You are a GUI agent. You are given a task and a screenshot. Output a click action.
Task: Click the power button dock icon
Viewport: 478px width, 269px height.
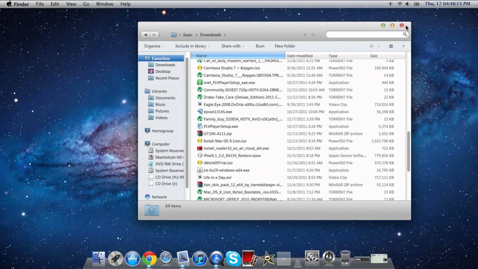click(329, 258)
